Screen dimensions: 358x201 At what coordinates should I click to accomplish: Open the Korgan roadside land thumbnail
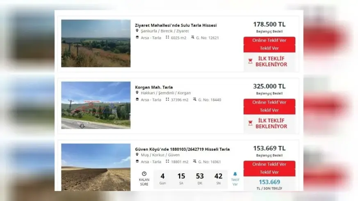point(96,105)
